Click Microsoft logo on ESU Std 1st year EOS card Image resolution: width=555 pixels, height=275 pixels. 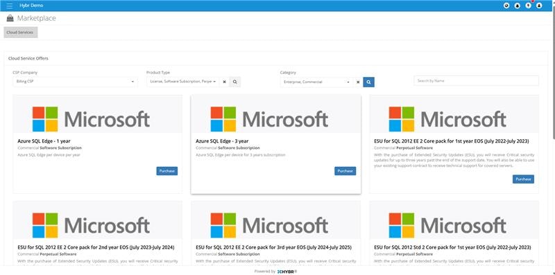(x=447, y=225)
